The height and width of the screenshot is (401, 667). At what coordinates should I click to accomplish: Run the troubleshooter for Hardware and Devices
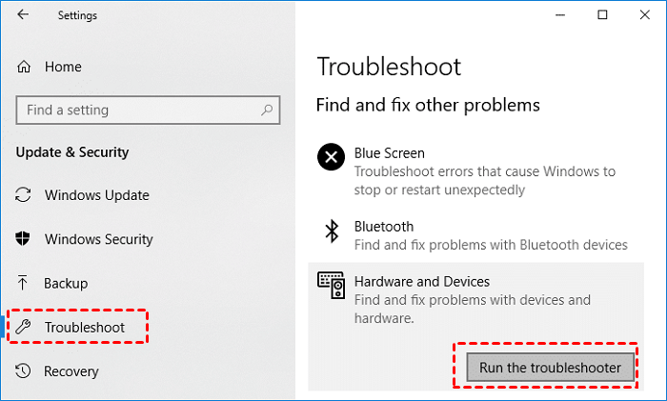(550, 367)
